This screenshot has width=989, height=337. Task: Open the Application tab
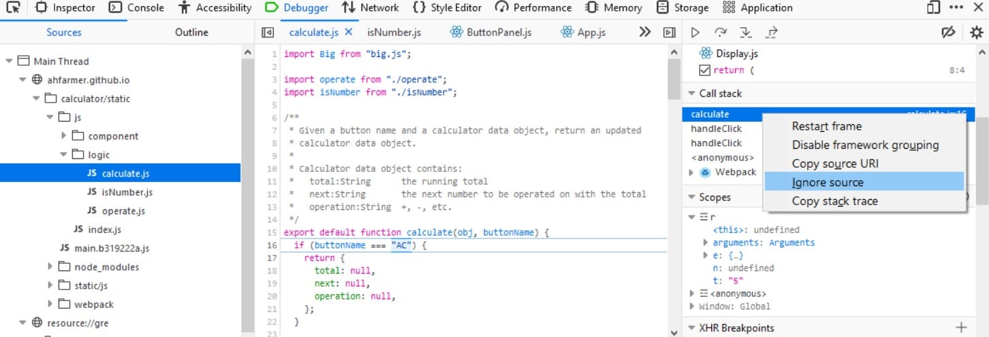pyautogui.click(x=758, y=8)
